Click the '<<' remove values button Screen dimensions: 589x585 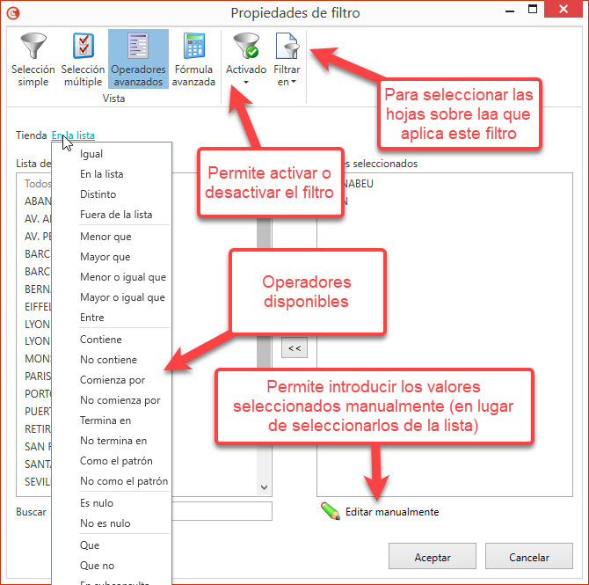click(294, 348)
